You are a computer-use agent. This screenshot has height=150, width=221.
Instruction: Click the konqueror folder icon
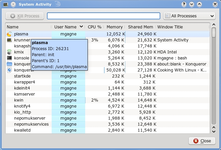pyautogui.click(x=9, y=64)
